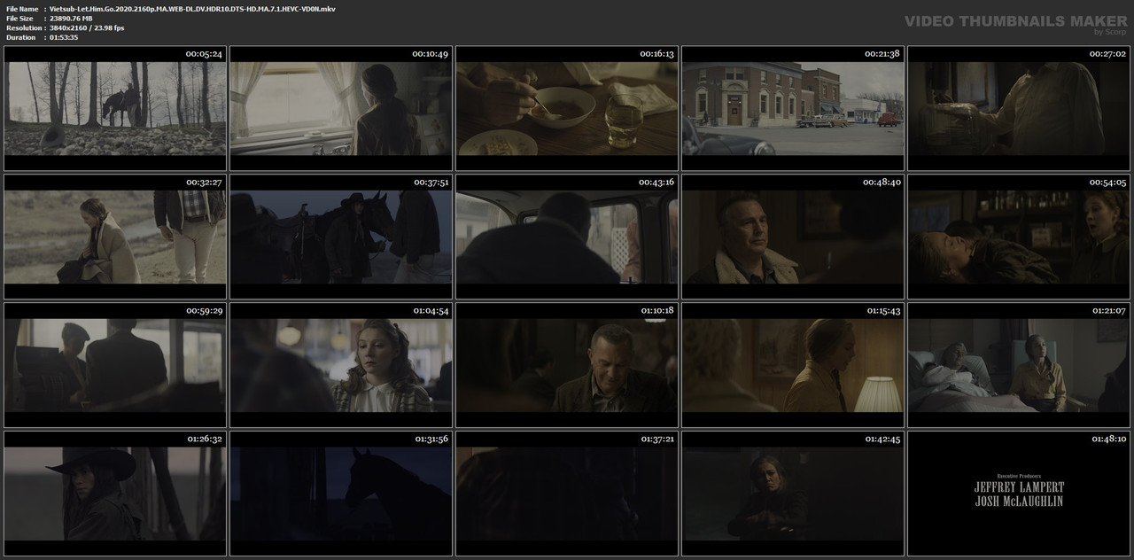Open the thumbnail at 00:32:27
Screen dimensions: 1134x560
tap(115, 237)
